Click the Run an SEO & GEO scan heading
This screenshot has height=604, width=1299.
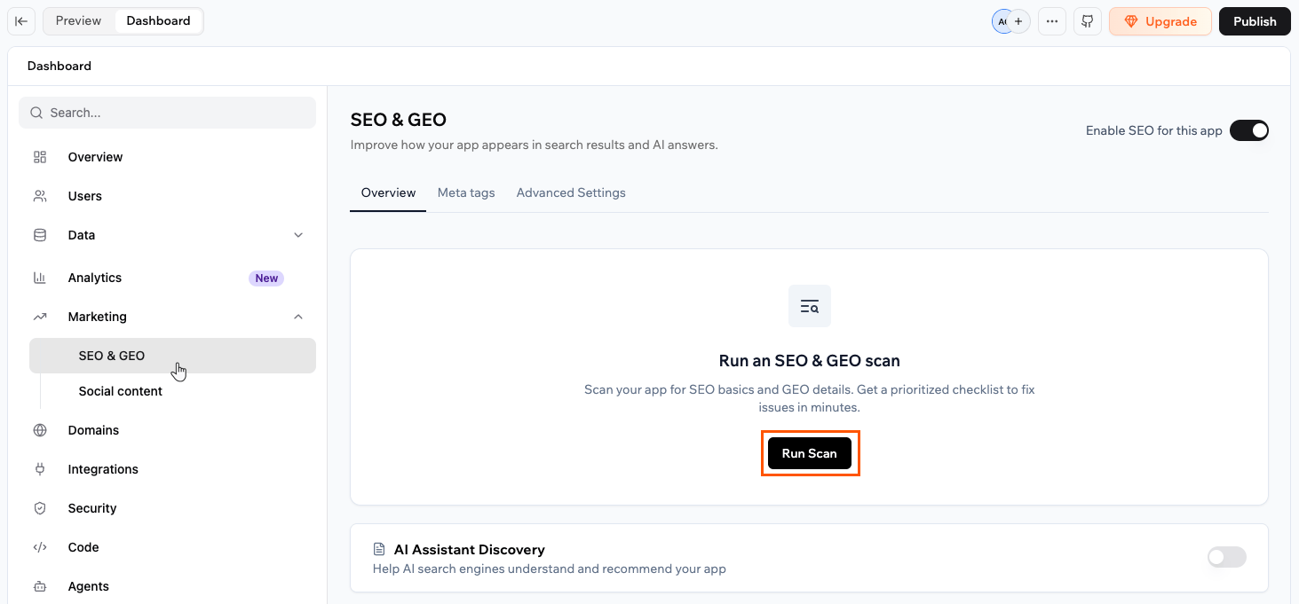pos(810,361)
